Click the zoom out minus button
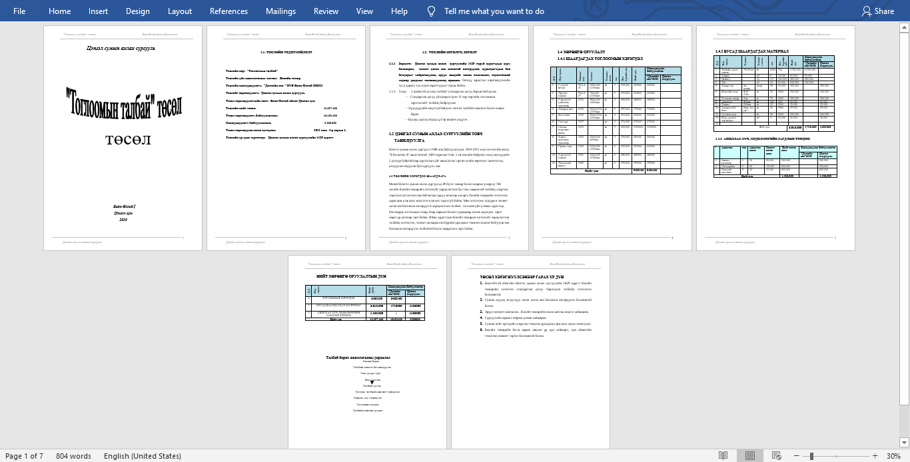Screen dimensions: 910x462 796,456
